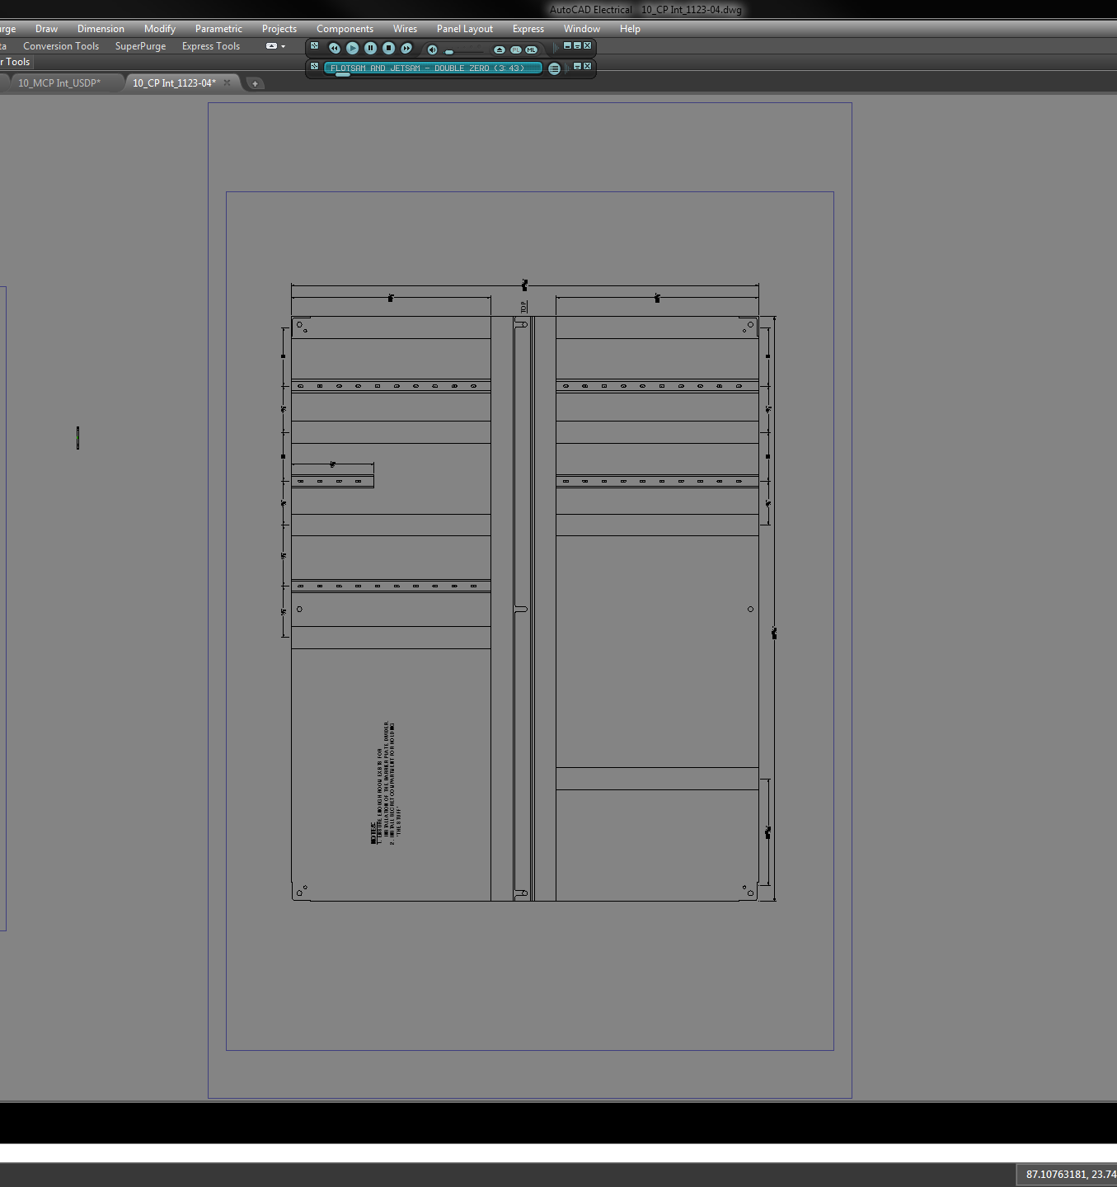Select the Conversion Tools ribbon tab
This screenshot has height=1187, width=1117.
(x=61, y=46)
